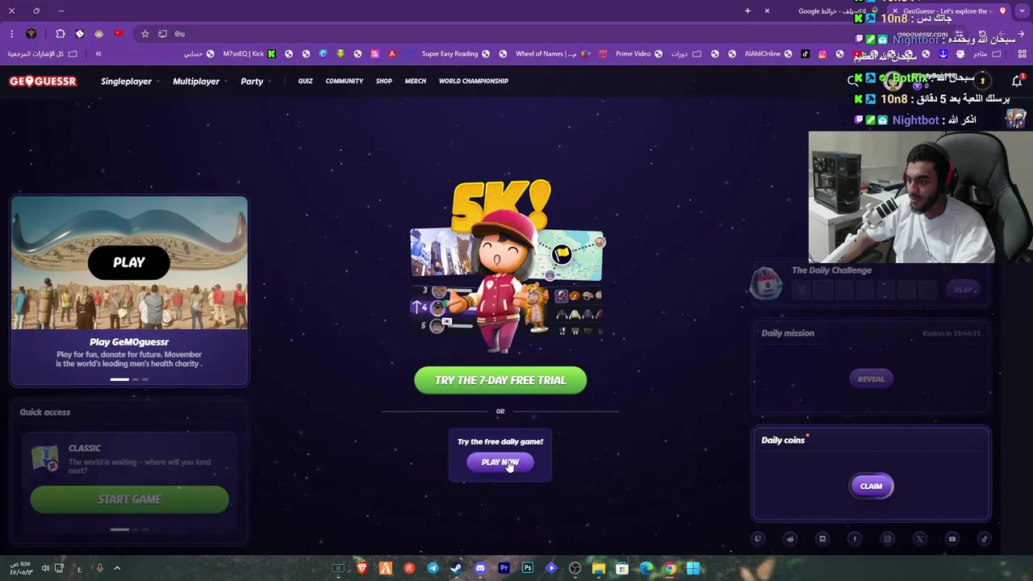1033x581 pixels.
Task: Open the browser three-dot menu
Action: (x=11, y=34)
